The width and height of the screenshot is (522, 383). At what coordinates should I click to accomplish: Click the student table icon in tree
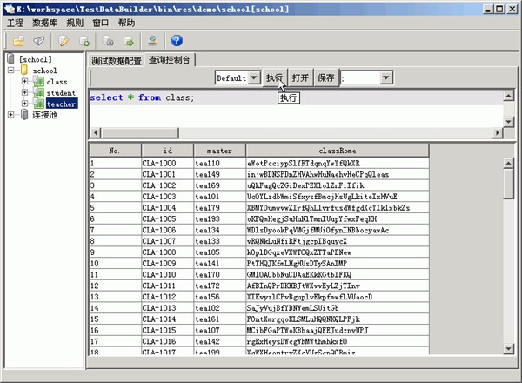38,92
